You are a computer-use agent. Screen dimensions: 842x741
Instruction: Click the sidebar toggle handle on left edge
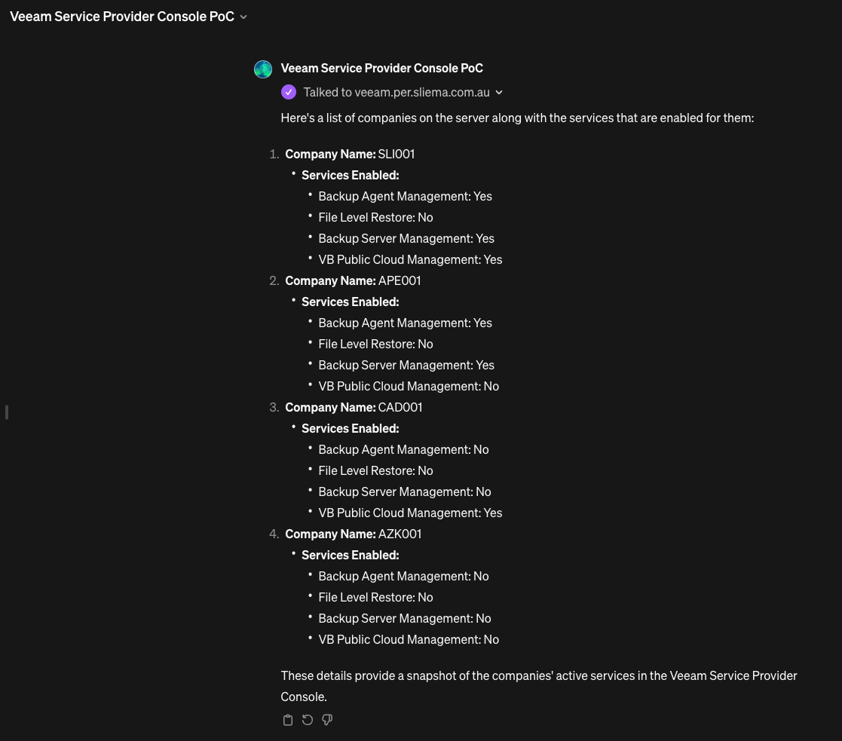(x=7, y=412)
